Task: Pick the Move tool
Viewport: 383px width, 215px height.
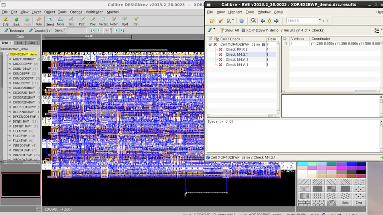Action: click(x=60, y=21)
